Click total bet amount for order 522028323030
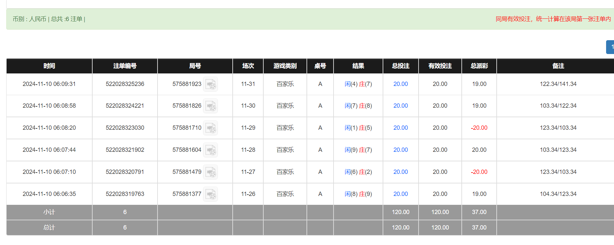614x245 pixels. tap(400, 128)
